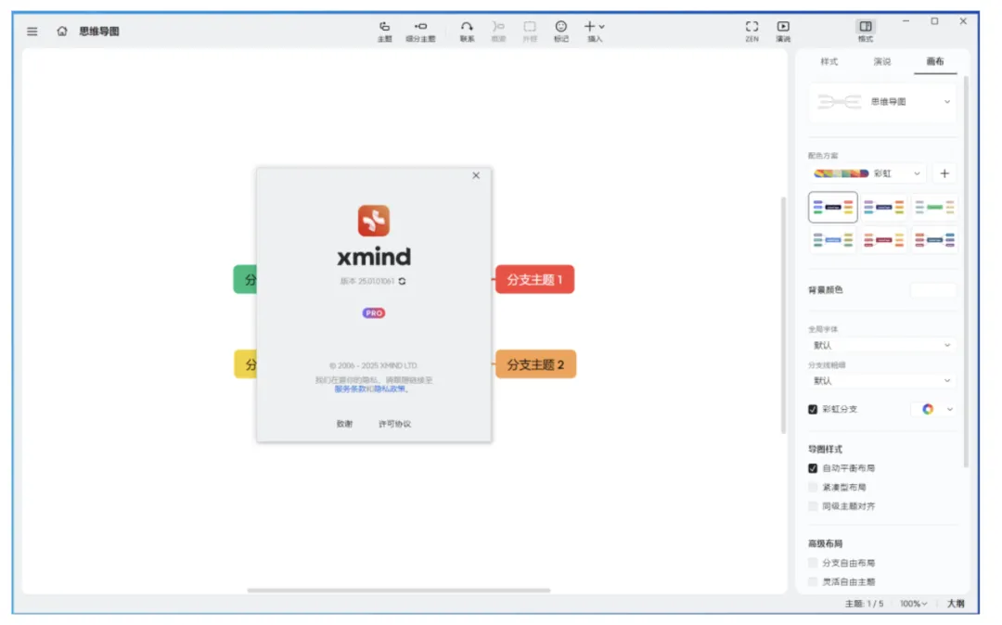Switch to the 画布 tab
Image resolution: width=1002 pixels, height=625 pixels.
click(x=935, y=62)
